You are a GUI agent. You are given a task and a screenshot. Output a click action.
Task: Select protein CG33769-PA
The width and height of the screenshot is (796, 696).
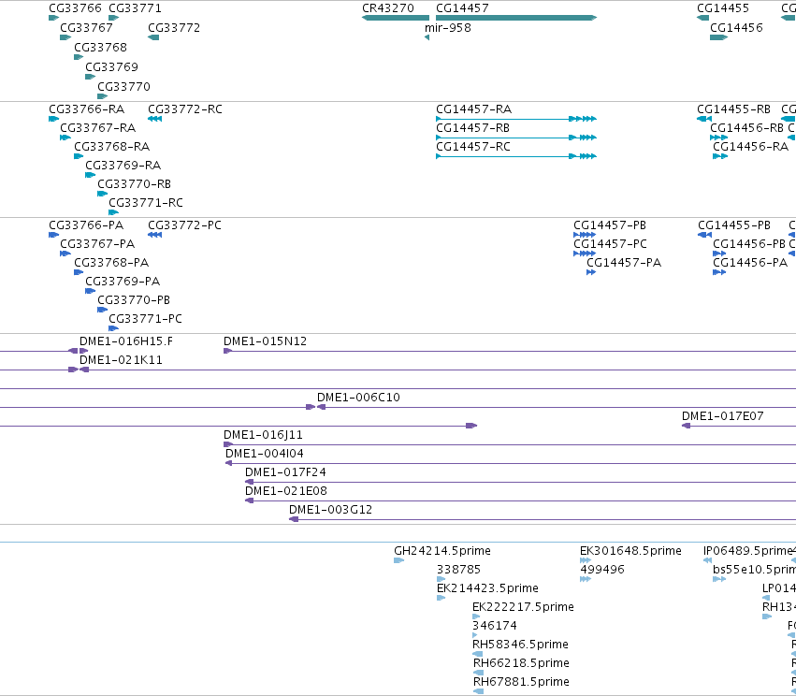(x=123, y=282)
